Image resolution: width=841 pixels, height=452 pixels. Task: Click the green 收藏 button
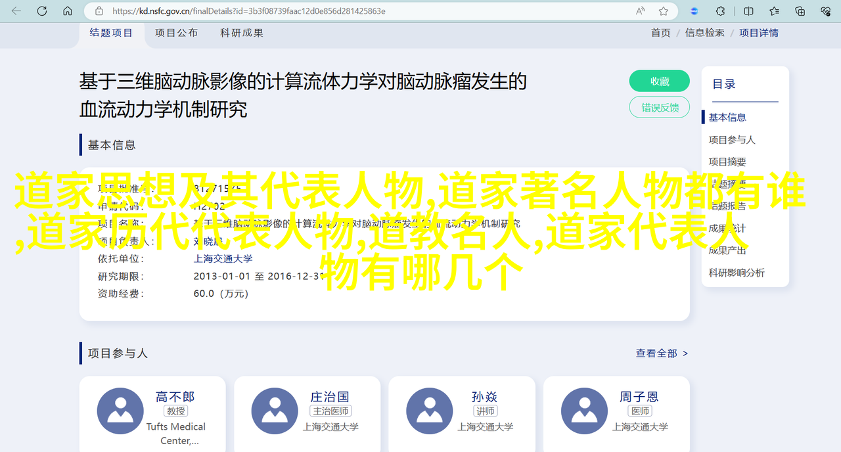659,81
